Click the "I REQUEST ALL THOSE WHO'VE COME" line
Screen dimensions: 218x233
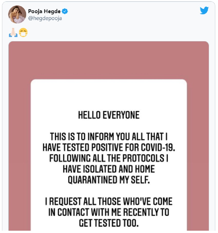(109, 201)
